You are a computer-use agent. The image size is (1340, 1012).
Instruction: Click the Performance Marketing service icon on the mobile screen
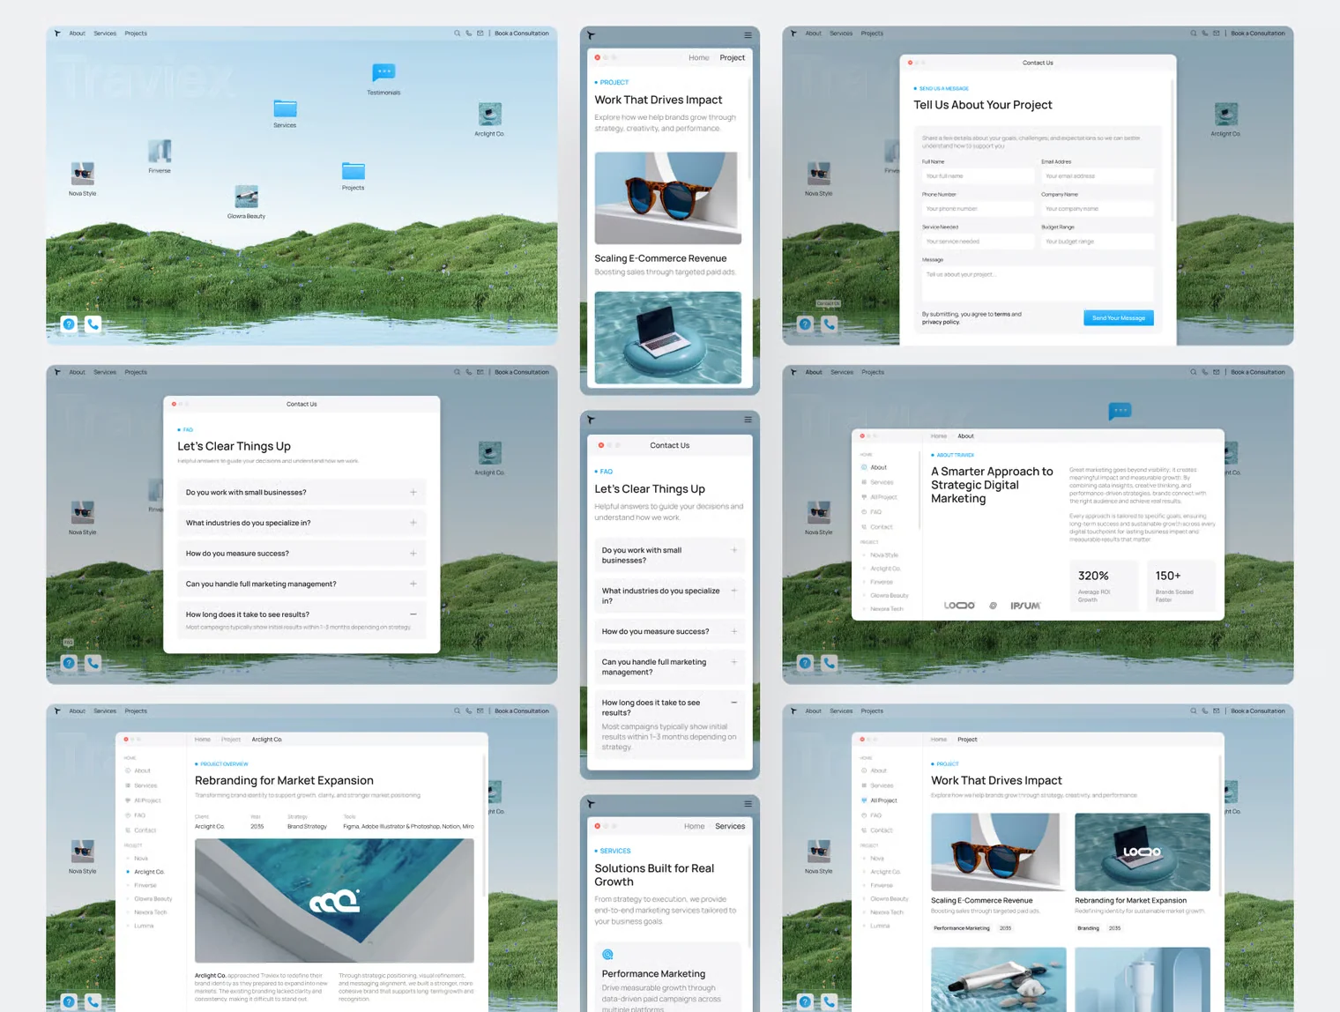pos(607,955)
